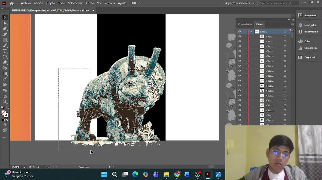Select the Pen tool

pos(5,29)
